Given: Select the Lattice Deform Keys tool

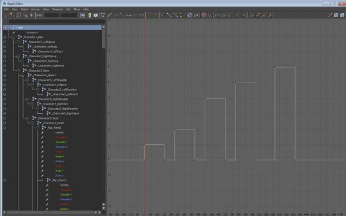Looking at the screenshot, I should tap(19, 15).
